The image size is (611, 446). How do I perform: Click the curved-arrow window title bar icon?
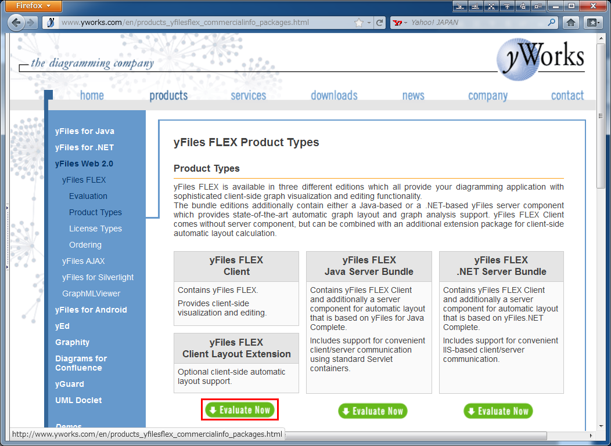(523, 6)
